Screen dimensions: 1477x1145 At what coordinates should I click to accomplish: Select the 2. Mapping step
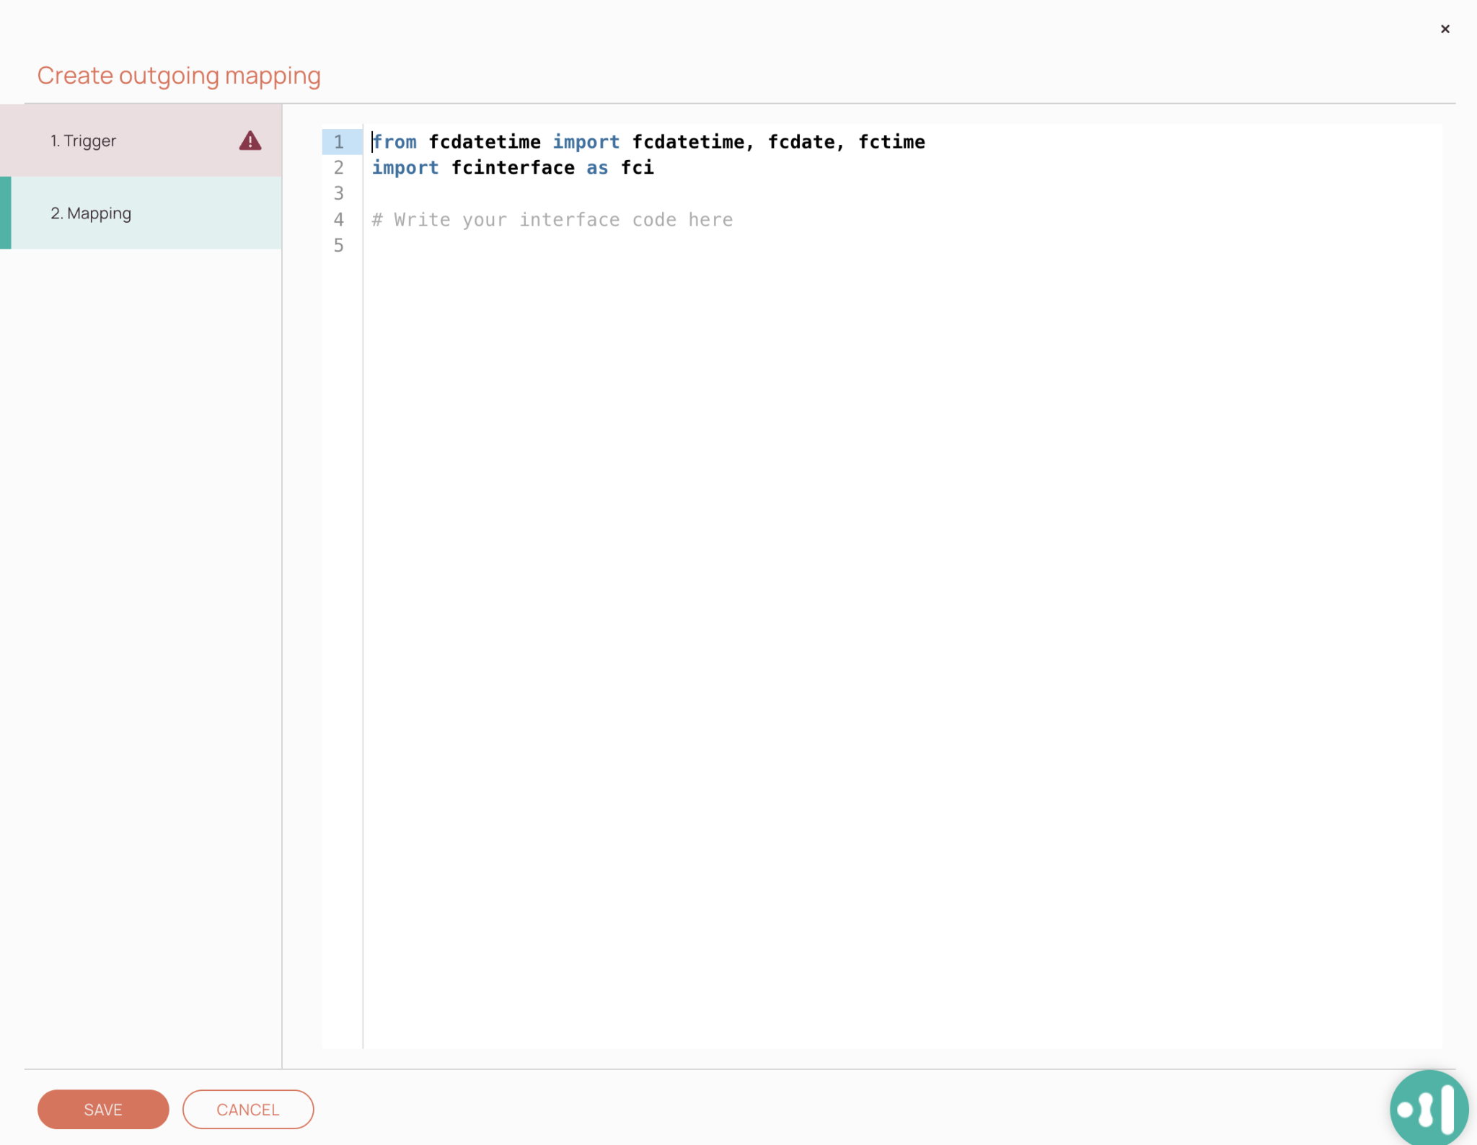click(x=91, y=213)
